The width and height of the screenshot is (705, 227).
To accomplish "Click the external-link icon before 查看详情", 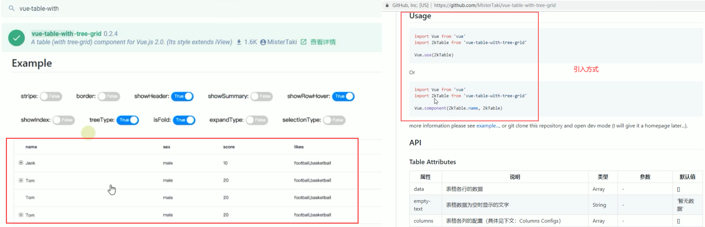I will (x=304, y=42).
